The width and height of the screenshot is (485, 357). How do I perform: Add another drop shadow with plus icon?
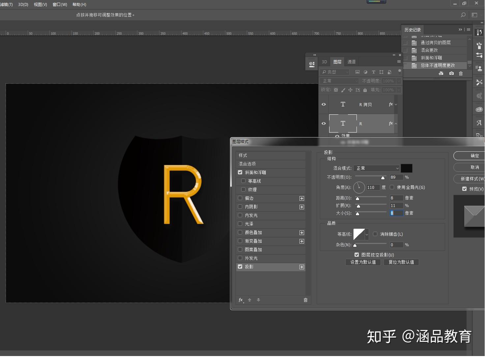[x=301, y=267]
